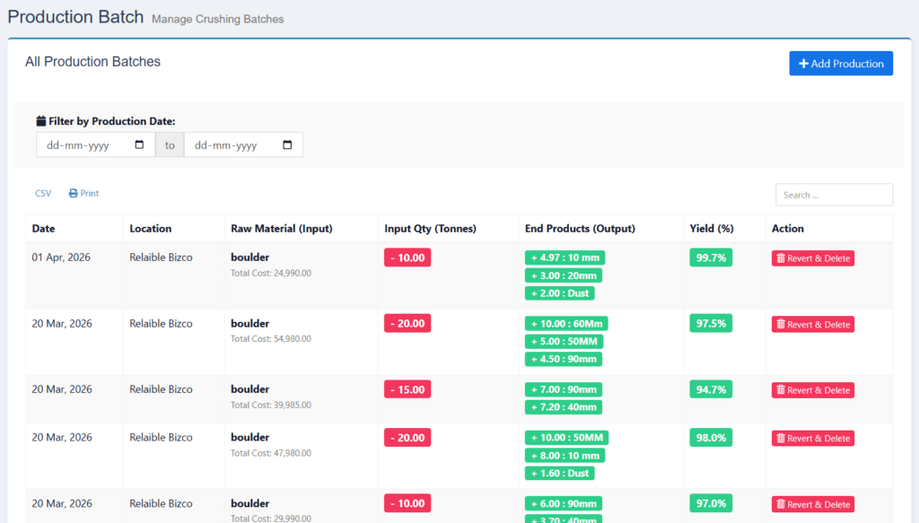This screenshot has height=523, width=919.
Task: Click the 97.5% yield badge
Action: [711, 323]
